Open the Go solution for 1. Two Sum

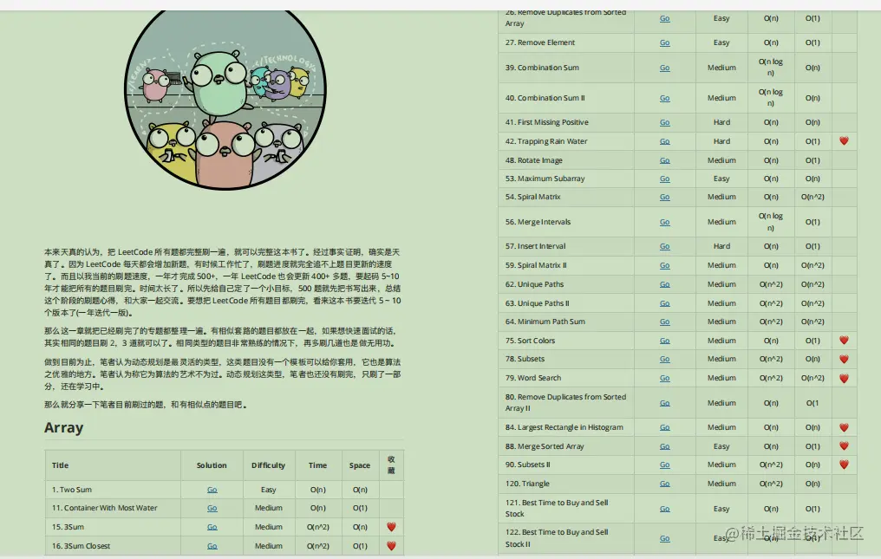coord(212,490)
